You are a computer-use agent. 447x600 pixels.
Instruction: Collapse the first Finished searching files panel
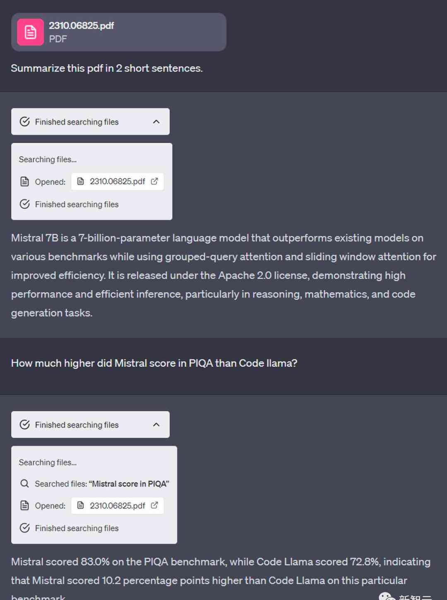(x=156, y=122)
